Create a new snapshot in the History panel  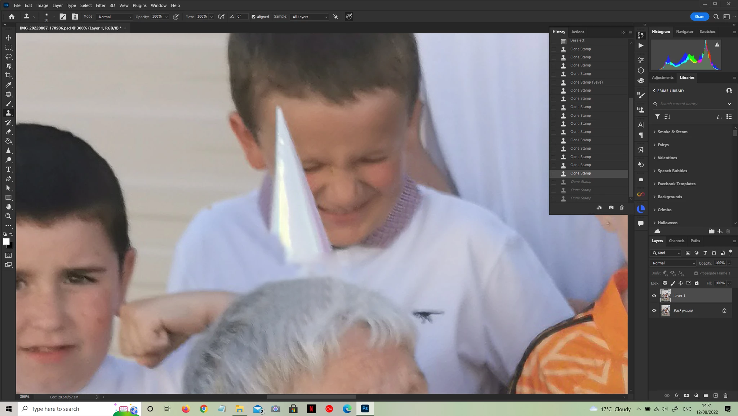[611, 208]
